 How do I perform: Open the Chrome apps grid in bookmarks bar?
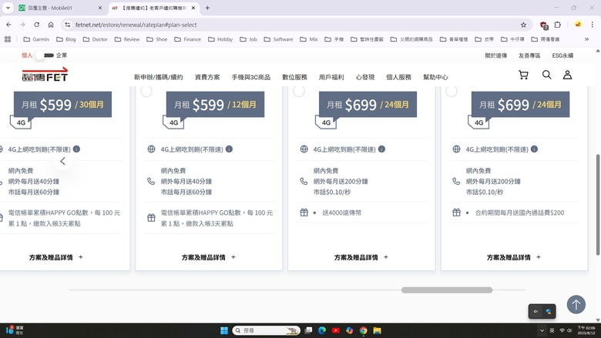(x=8, y=39)
